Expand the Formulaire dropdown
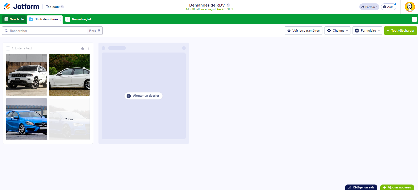 [367, 31]
